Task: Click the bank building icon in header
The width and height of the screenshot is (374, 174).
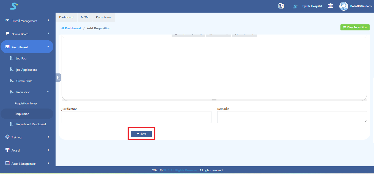Action: [x=331, y=6]
